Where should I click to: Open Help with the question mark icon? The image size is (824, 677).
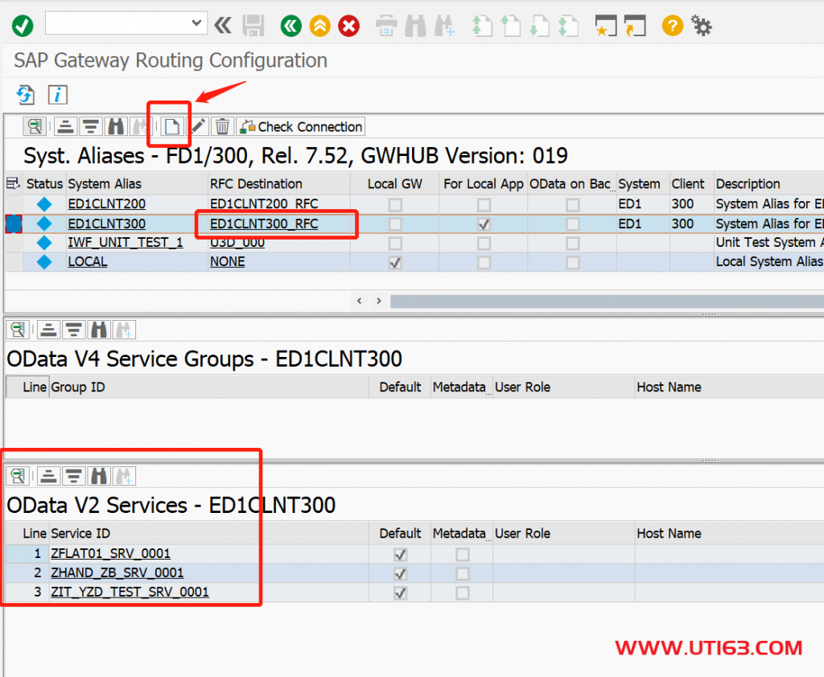[x=673, y=25]
